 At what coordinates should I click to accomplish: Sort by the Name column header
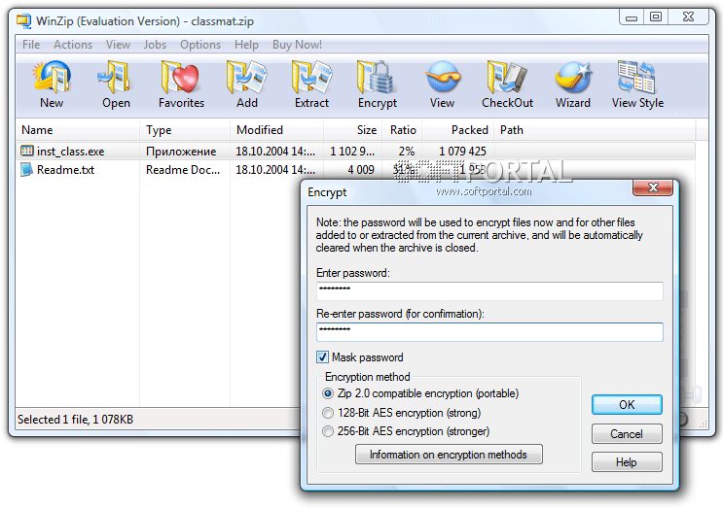[78, 130]
